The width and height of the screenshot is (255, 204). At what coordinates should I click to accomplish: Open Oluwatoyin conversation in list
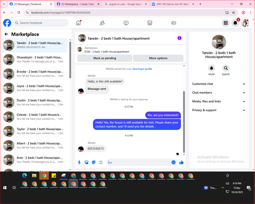click(x=35, y=60)
